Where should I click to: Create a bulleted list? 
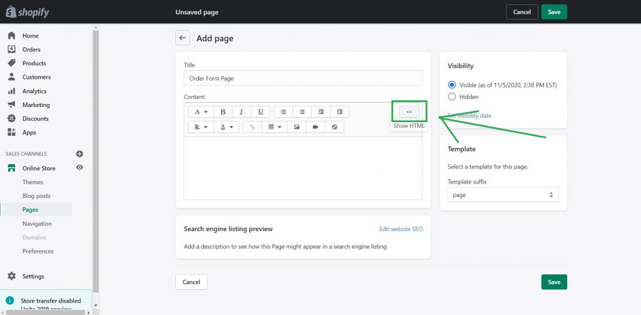tap(283, 112)
